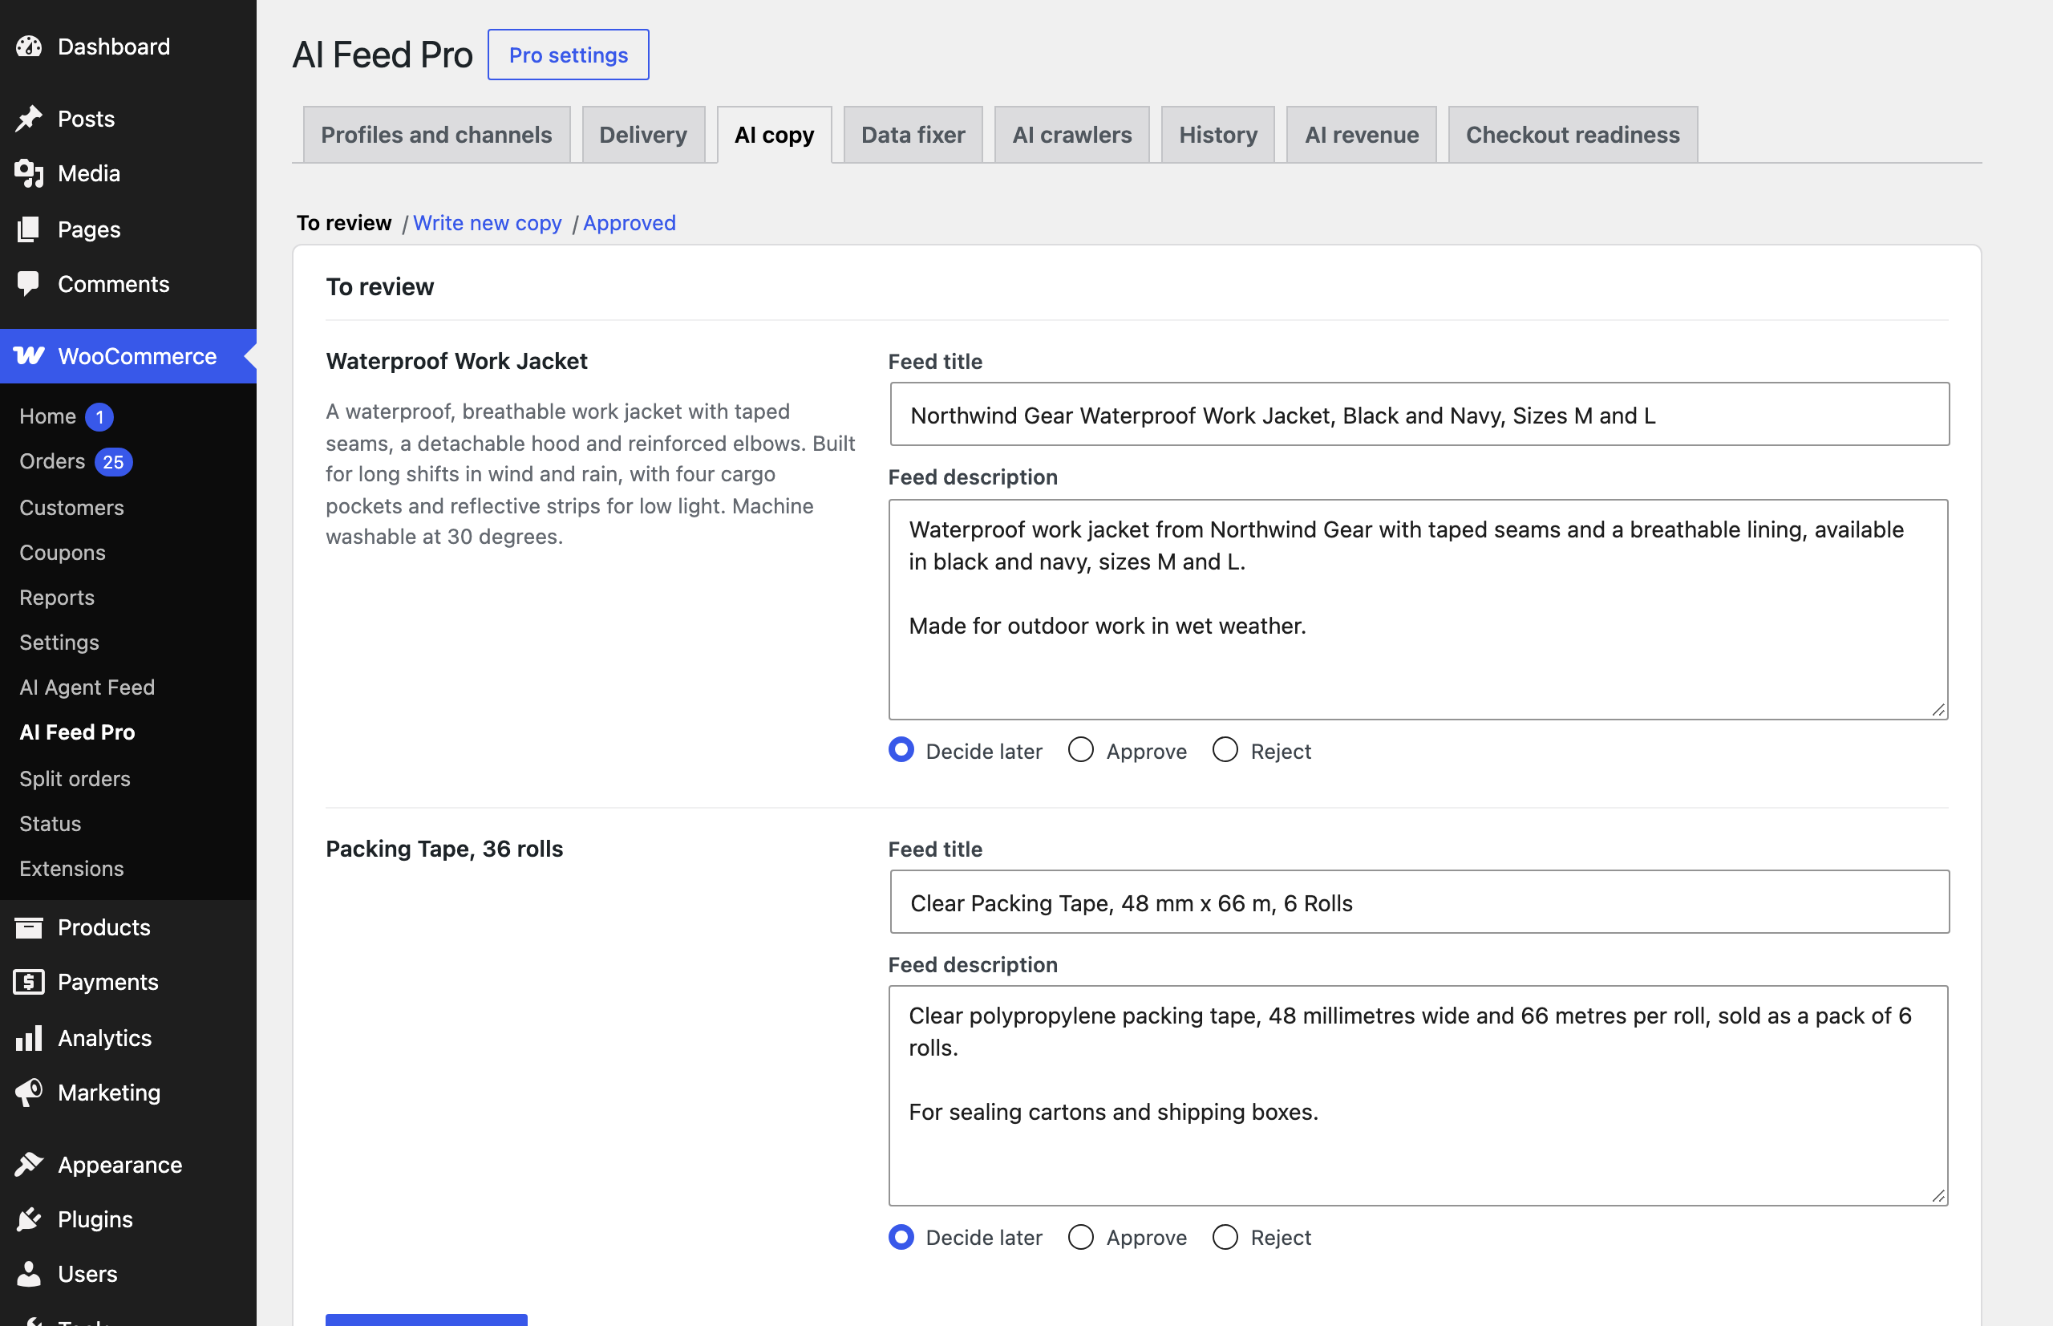Select Approve for Waterproof Work Jacket
Image resolution: width=2053 pixels, height=1326 pixels.
1080,750
